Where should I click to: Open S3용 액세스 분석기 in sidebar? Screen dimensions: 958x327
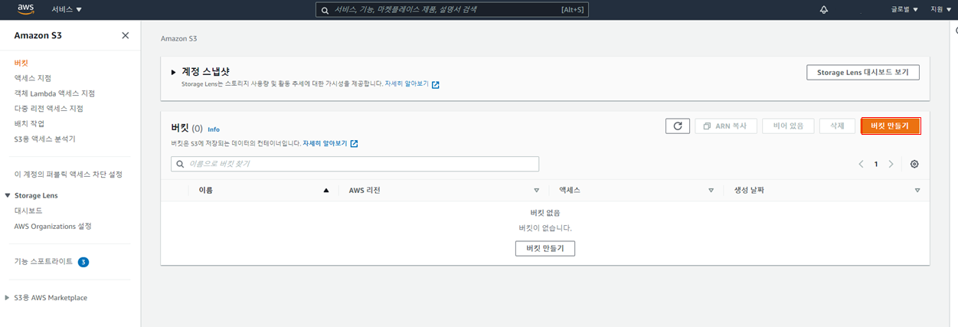[44, 139]
